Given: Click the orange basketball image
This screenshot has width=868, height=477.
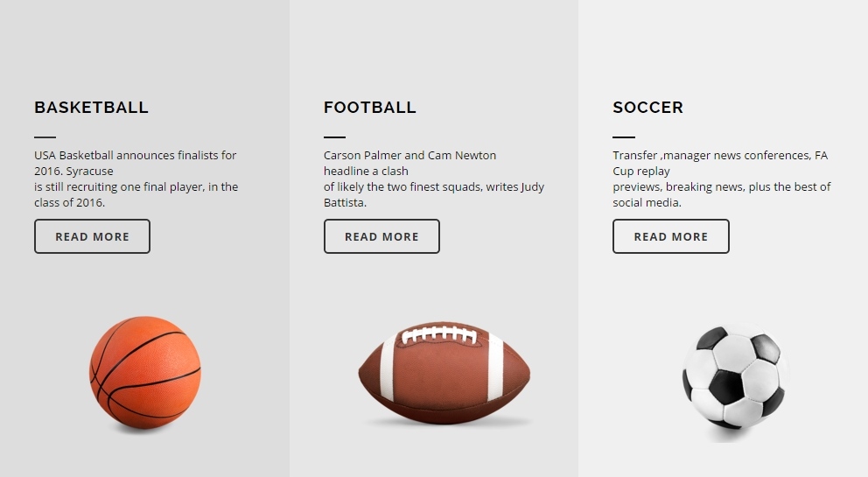Looking at the screenshot, I should tap(145, 372).
